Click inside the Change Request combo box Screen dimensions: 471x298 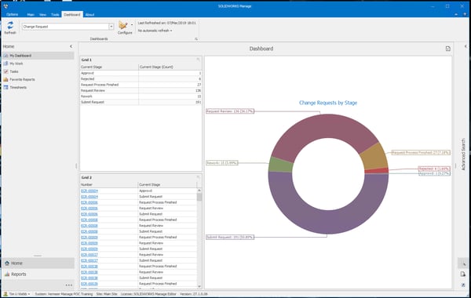[65, 27]
